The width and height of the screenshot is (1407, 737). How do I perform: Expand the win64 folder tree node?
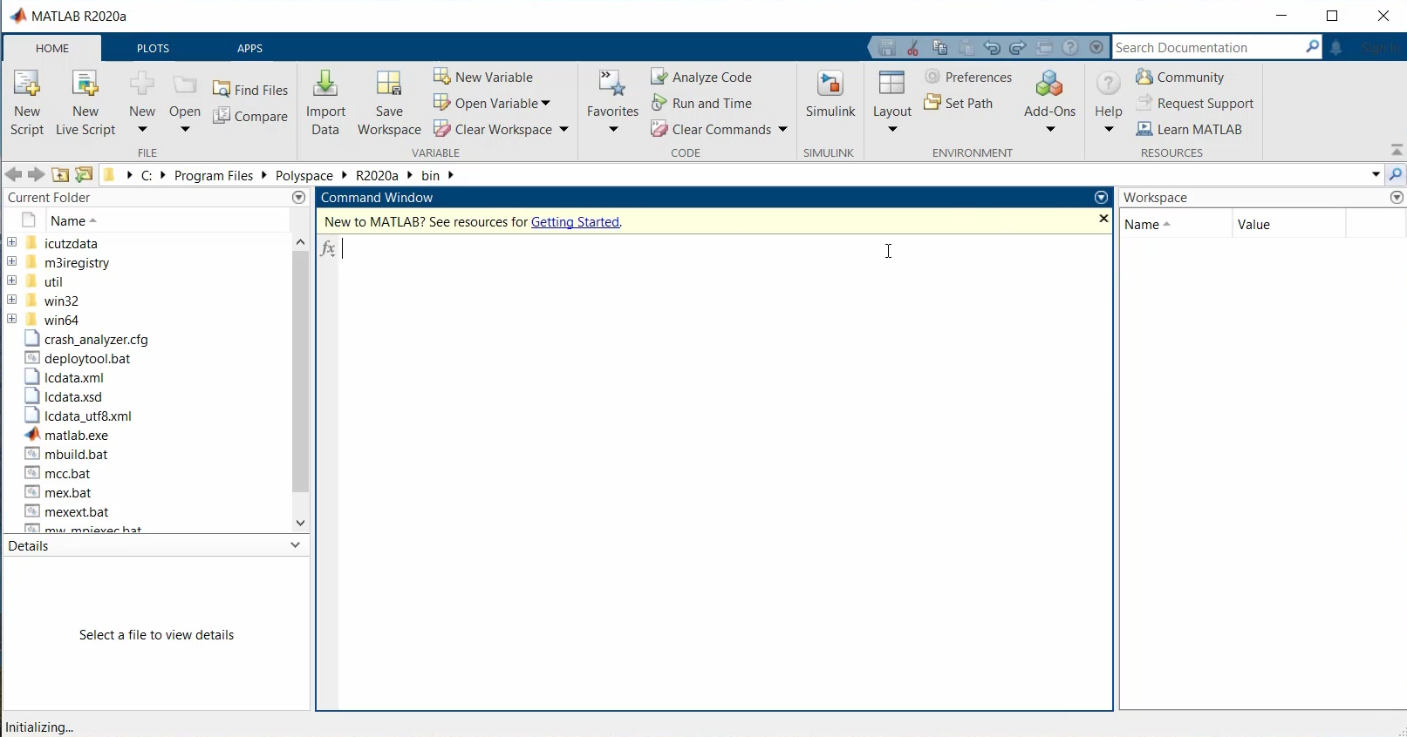tap(12, 320)
